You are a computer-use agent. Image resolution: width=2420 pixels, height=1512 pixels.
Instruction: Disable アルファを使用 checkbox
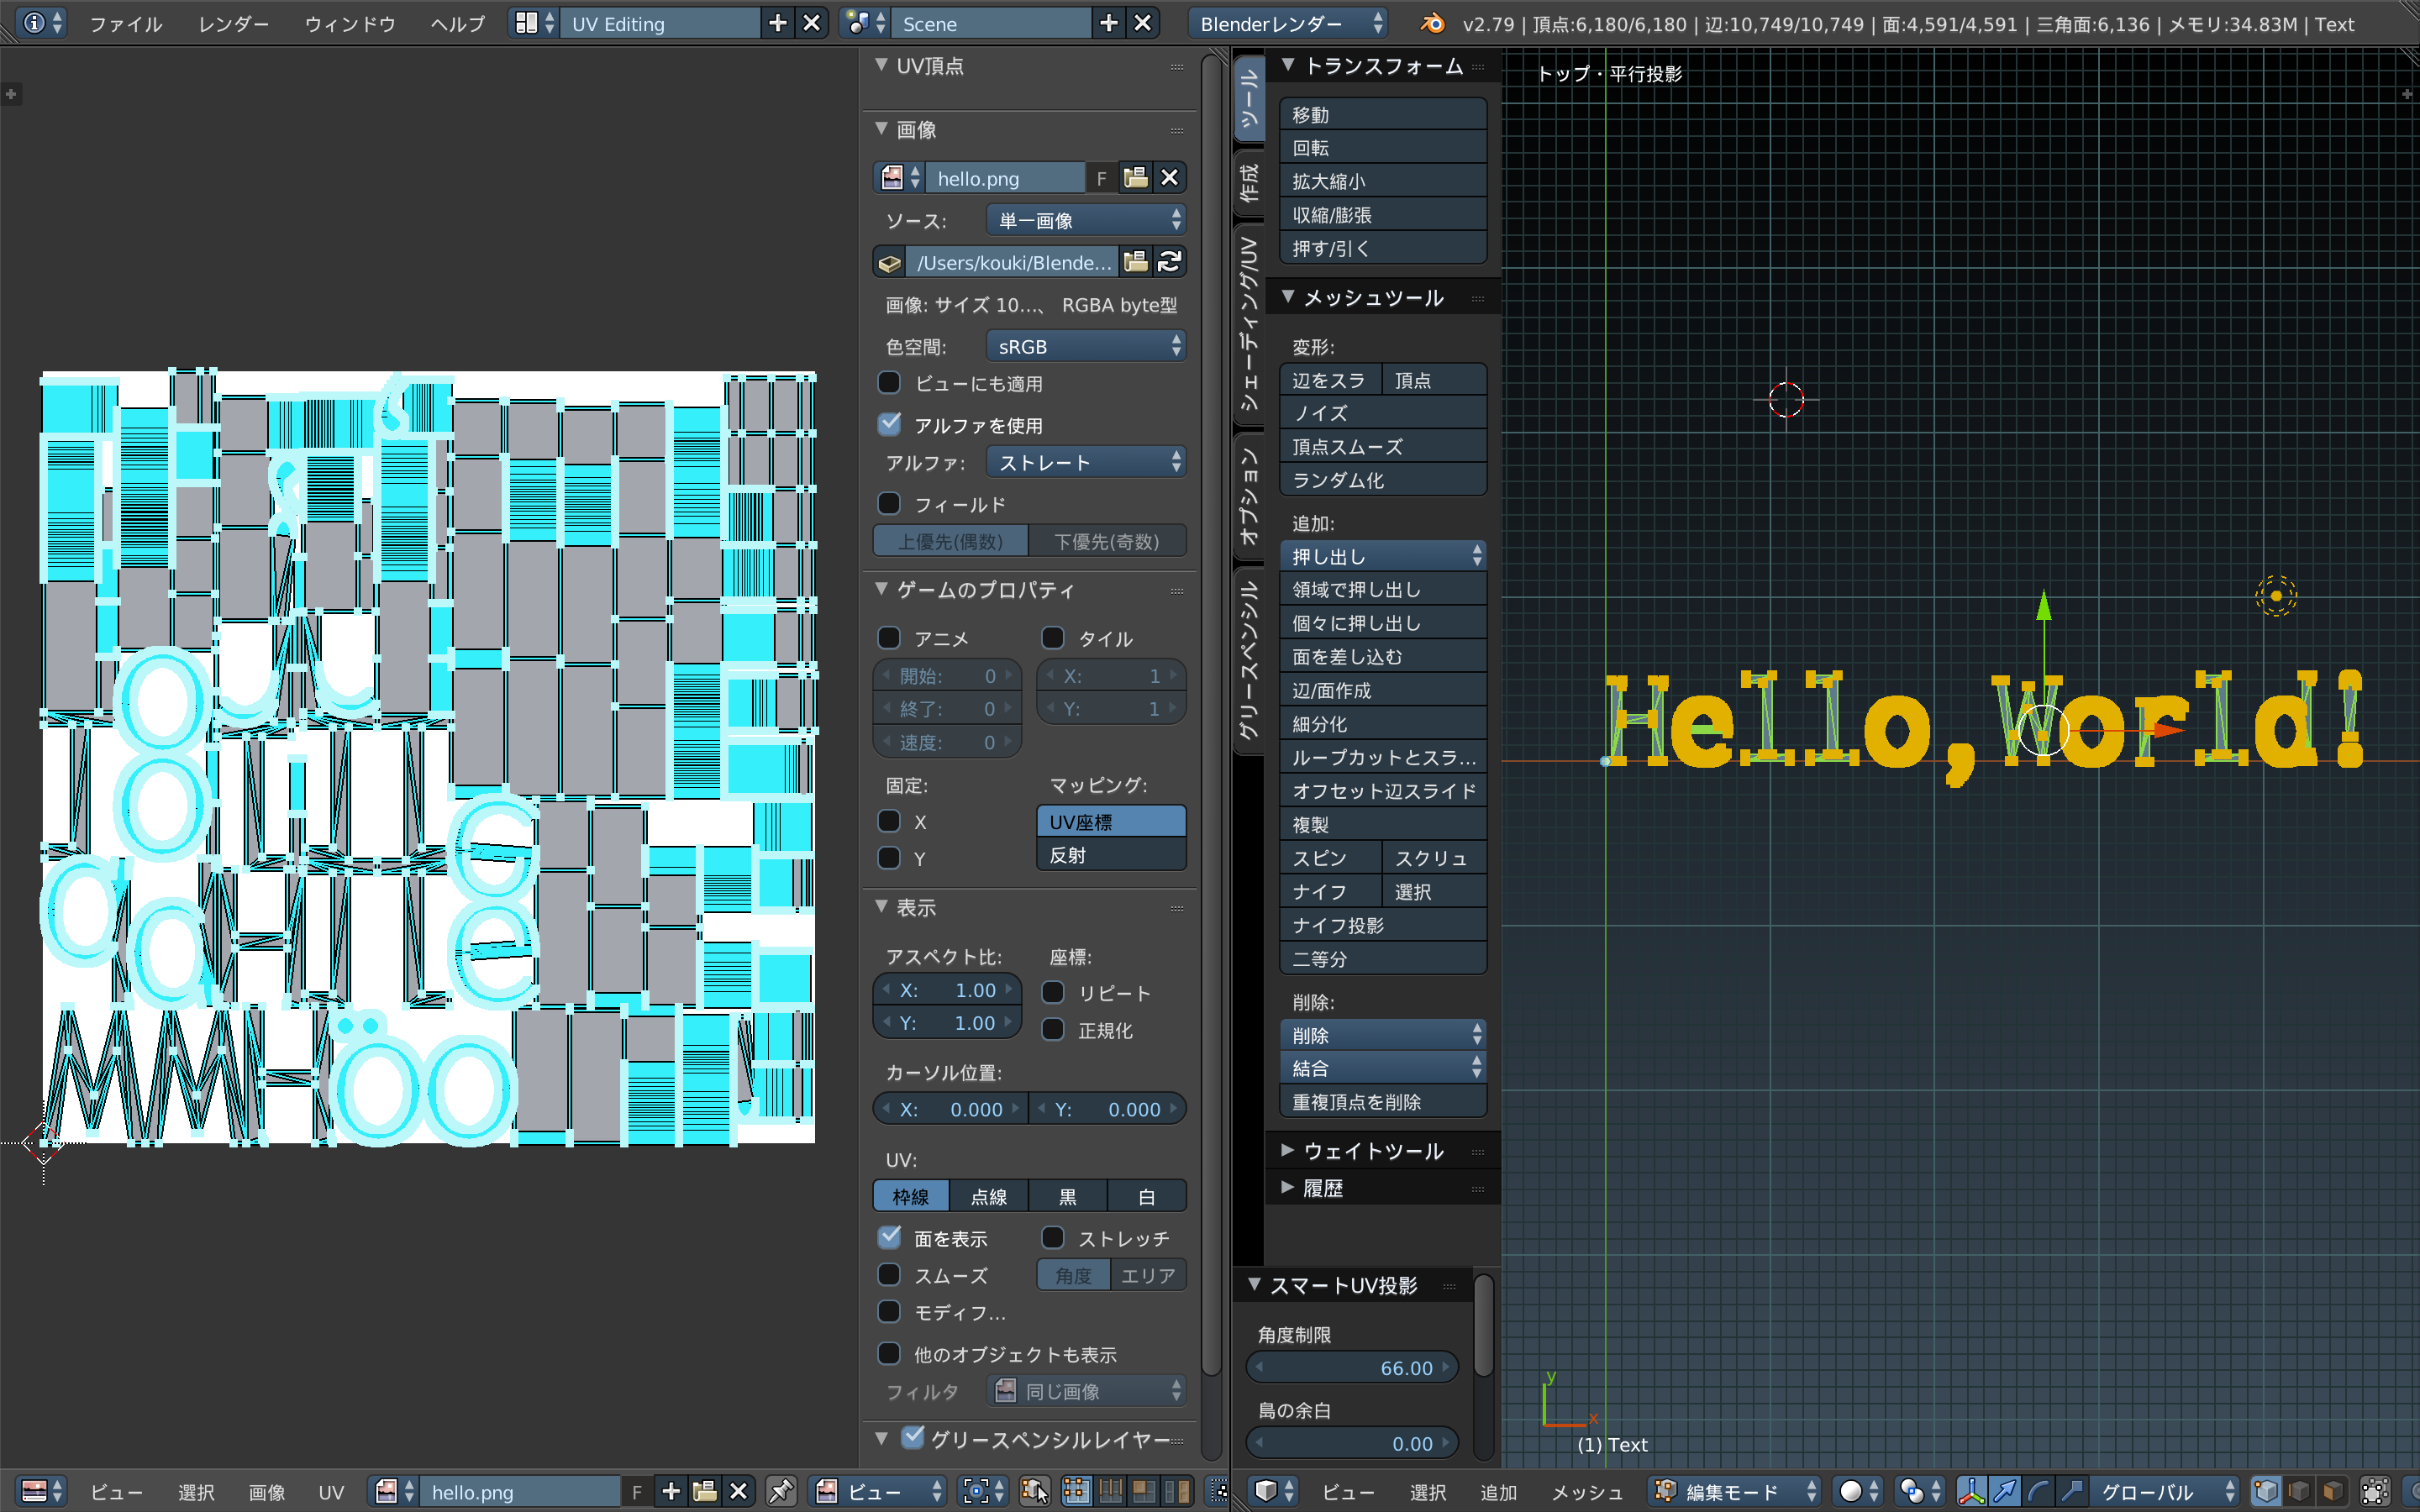(x=889, y=425)
